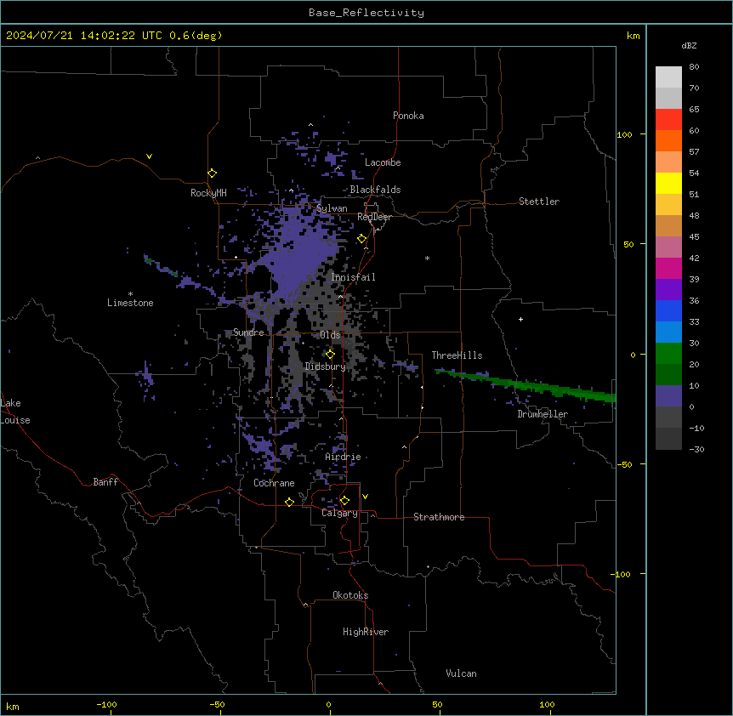The image size is (733, 716).
Task: Click the yellow V marker northwest of RockyMH
Action: [x=149, y=156]
